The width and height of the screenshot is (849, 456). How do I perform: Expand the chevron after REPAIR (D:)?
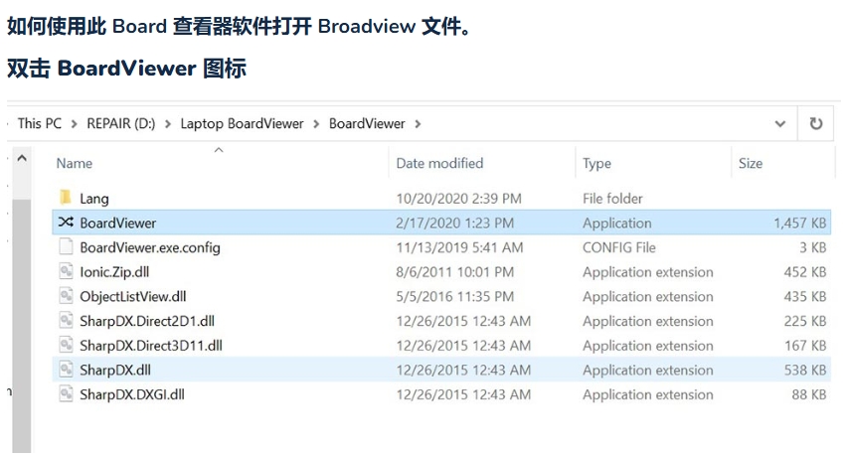tap(168, 124)
